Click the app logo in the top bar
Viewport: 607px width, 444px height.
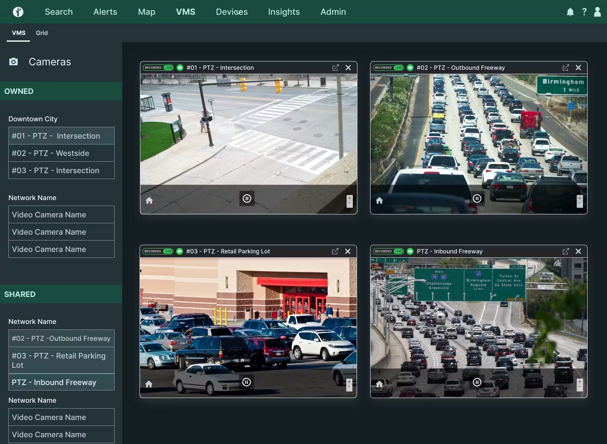18,12
